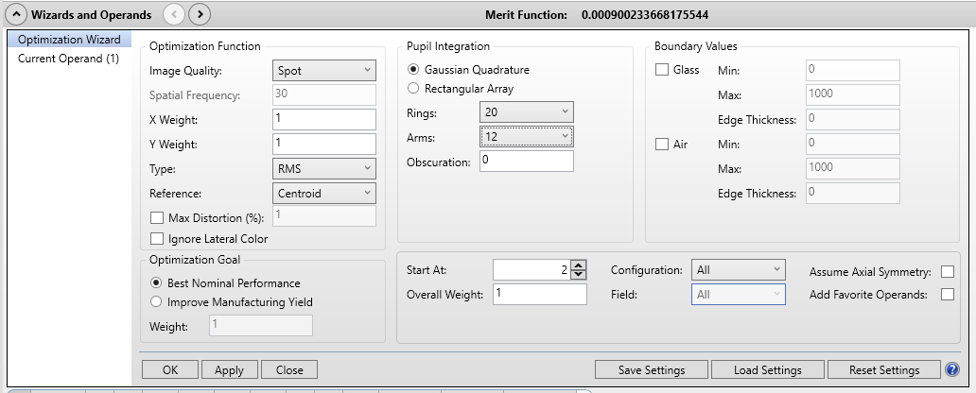Toggle Assume Axial Symmetry checkbox

(x=948, y=272)
